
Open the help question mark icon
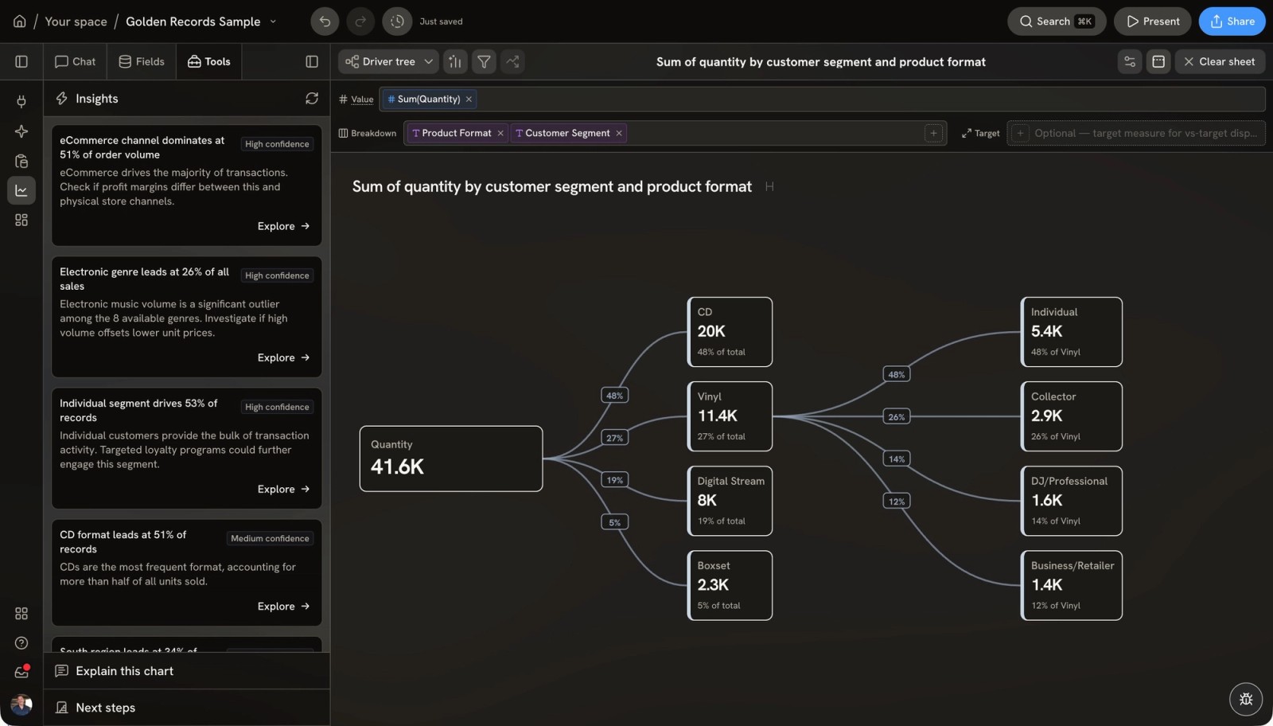coord(21,642)
